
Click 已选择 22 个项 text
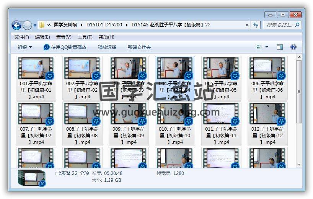(x=72, y=173)
